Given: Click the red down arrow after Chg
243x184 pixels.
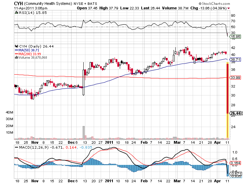Looking at the screenshot, I should (228, 8).
